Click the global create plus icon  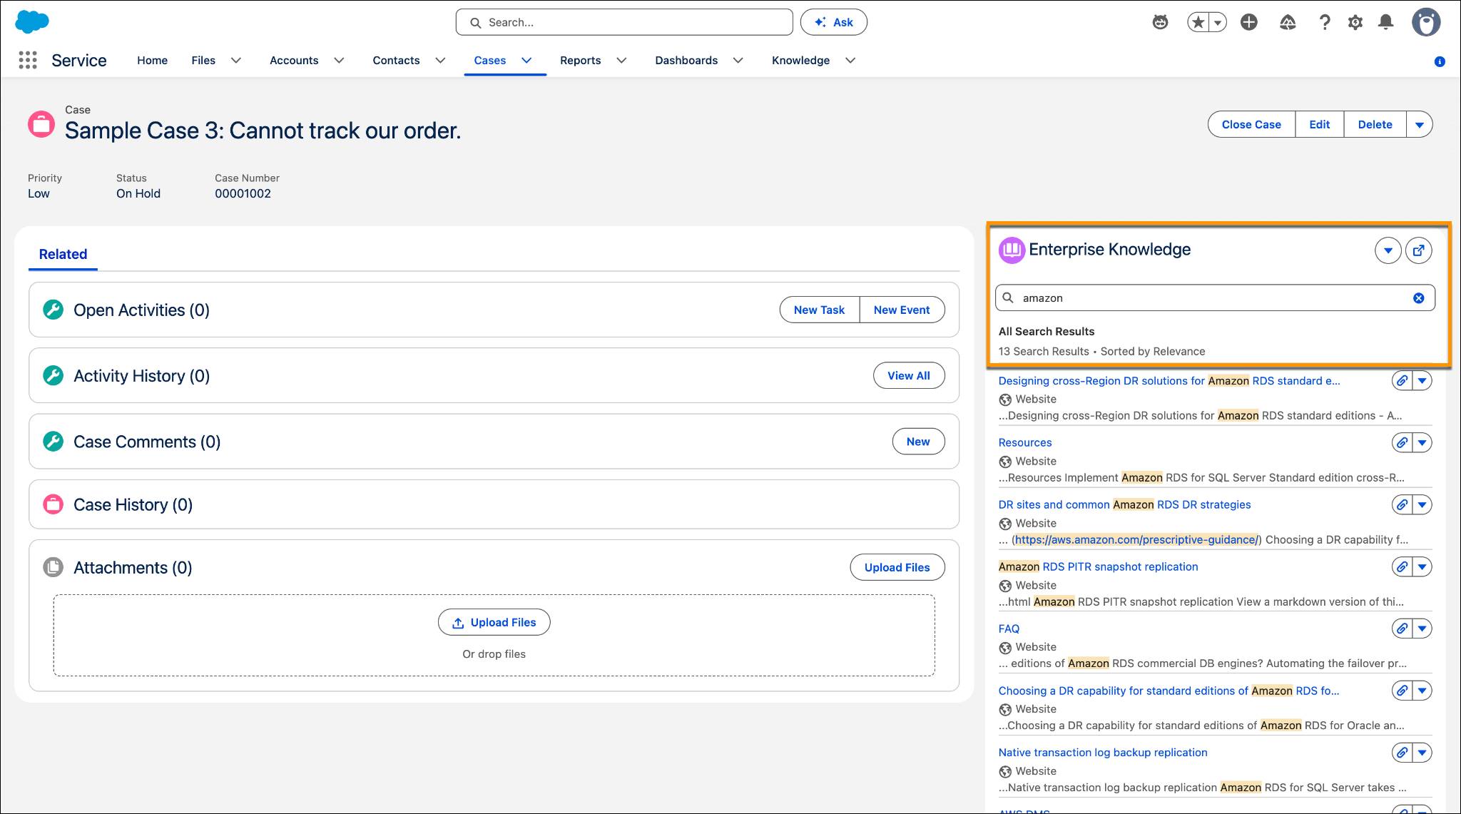coord(1249,22)
